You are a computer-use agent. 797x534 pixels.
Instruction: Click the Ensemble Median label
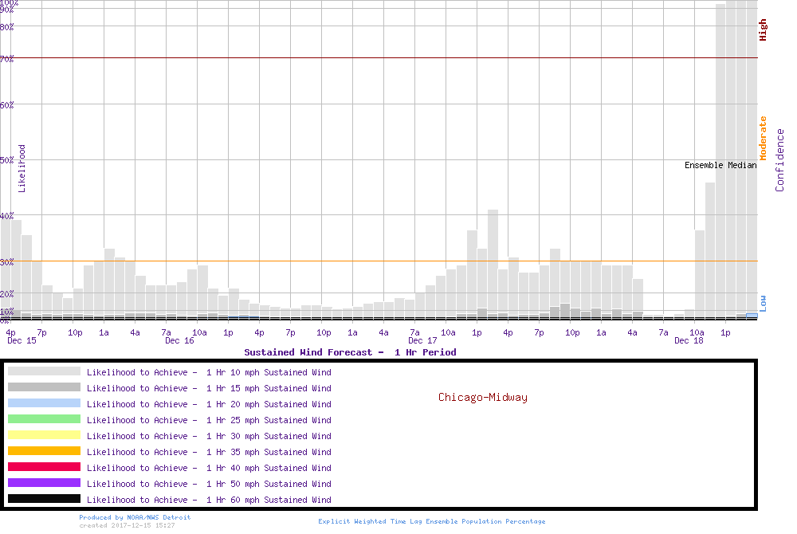[720, 165]
